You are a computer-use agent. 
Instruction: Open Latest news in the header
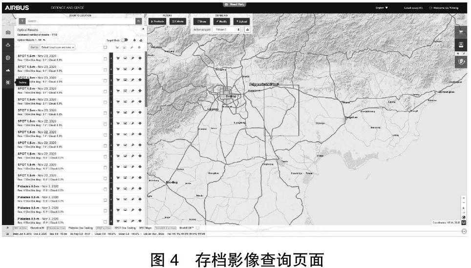(413, 8)
